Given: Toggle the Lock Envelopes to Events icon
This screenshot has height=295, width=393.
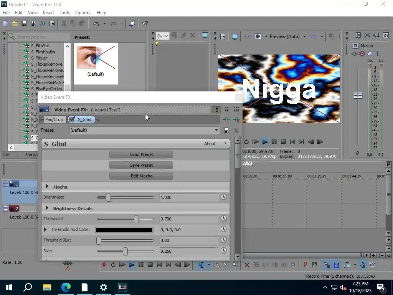Looking at the screenshot, I should [x=363, y=265].
